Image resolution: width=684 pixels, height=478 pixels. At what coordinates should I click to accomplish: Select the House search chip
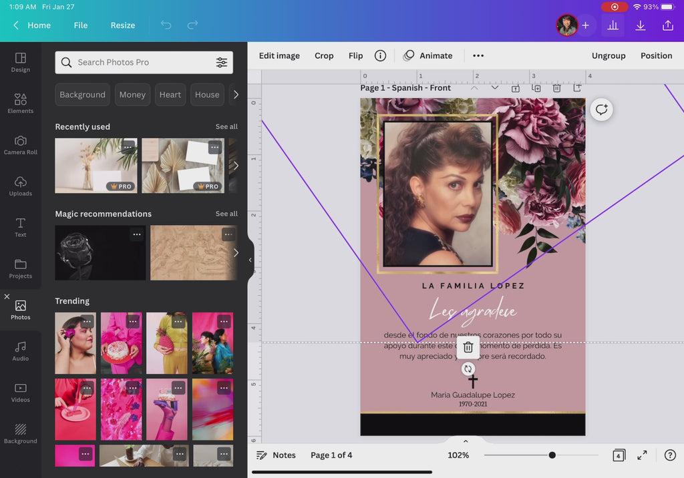(207, 95)
